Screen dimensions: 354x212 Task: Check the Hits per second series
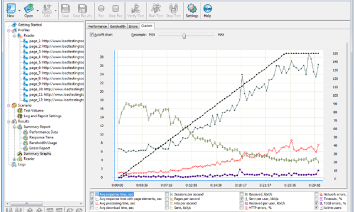click(x=167, y=203)
